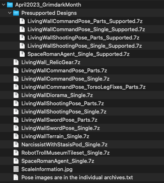Collapse the April2023_GrimdarkMonth folder chevron
This screenshot has width=164, height=183.
tap(4, 5)
